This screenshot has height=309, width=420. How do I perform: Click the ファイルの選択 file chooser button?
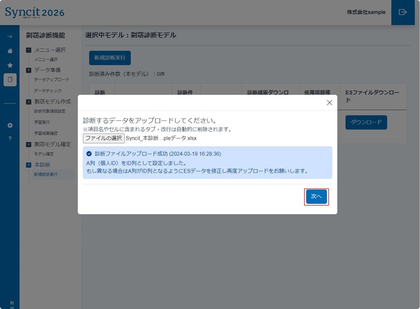[x=103, y=138]
